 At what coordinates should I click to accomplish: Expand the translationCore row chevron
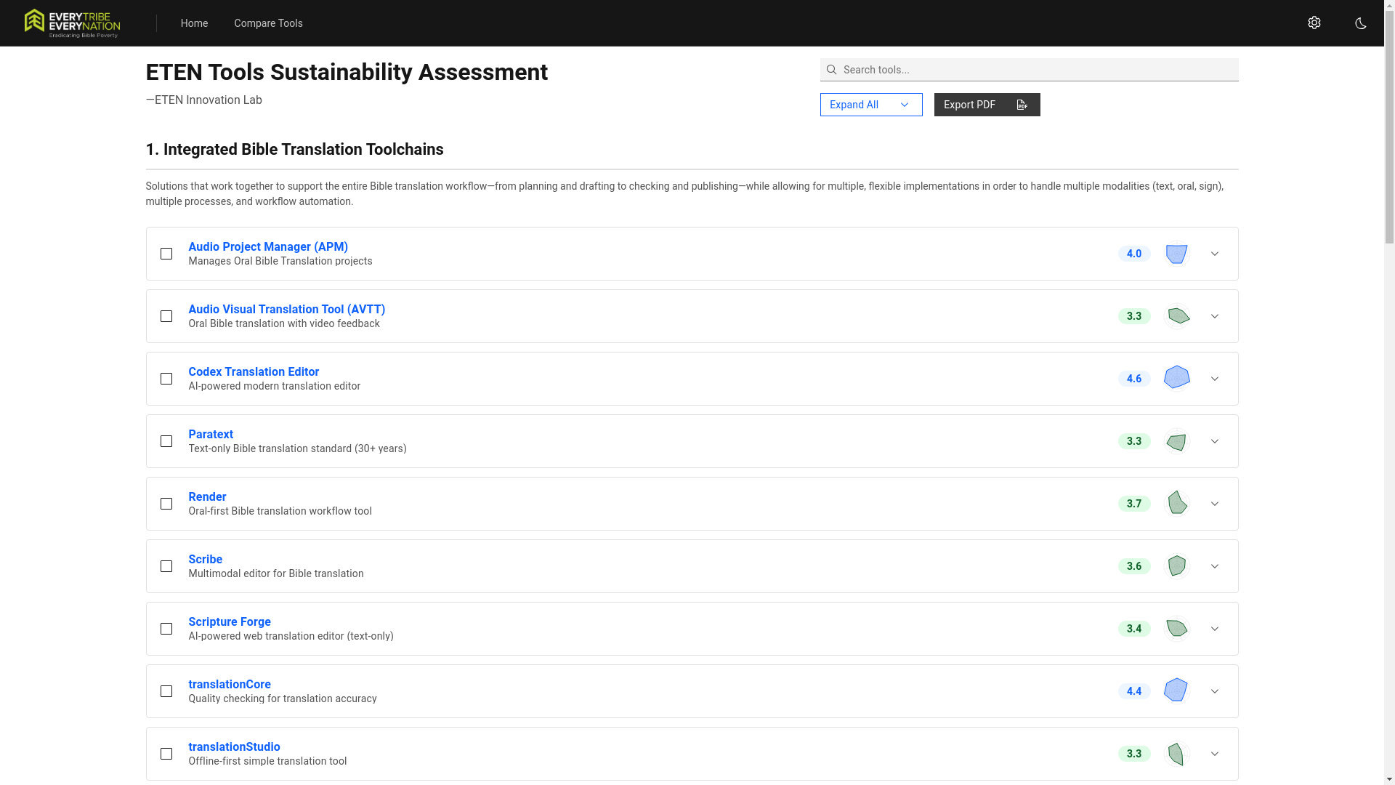point(1215,691)
